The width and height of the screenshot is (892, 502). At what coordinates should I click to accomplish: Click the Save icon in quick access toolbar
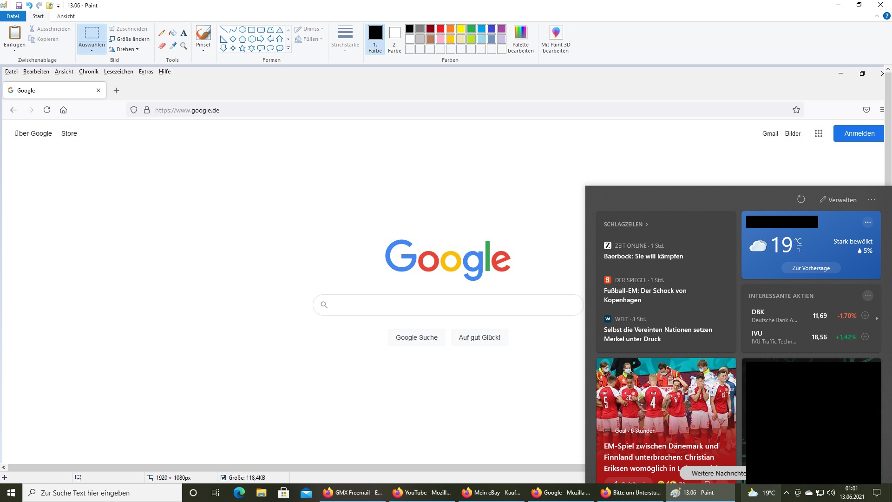coord(19,6)
